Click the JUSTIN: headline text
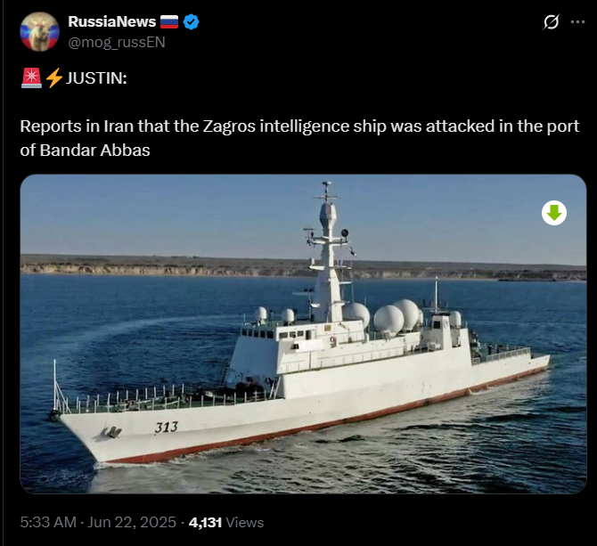The height and width of the screenshot is (546, 597). (96, 78)
